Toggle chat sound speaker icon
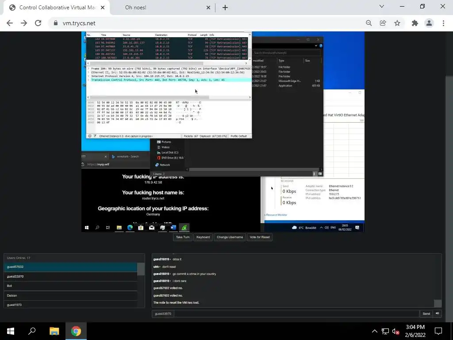 (438, 314)
